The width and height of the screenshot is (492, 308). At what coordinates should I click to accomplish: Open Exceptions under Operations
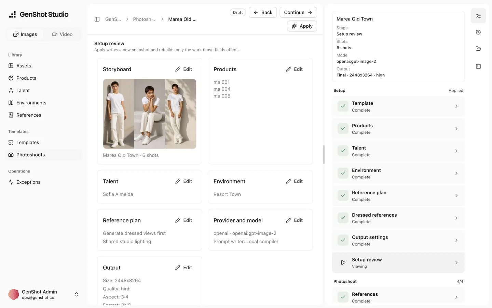pyautogui.click(x=44, y=182)
